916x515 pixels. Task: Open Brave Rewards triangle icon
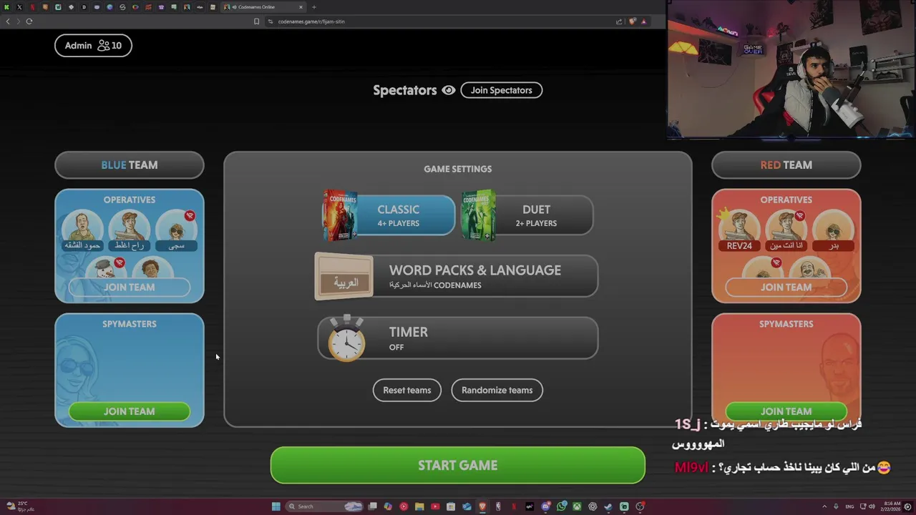643,21
